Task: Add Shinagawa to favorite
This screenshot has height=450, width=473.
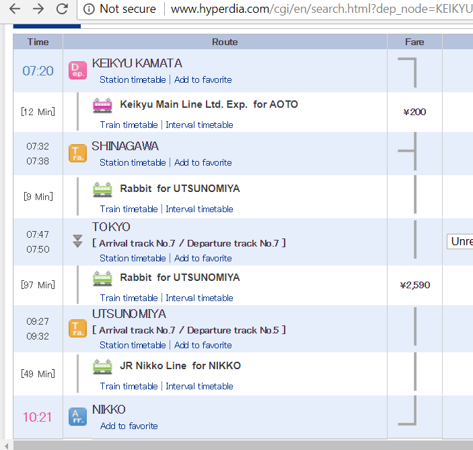Action: 203,162
